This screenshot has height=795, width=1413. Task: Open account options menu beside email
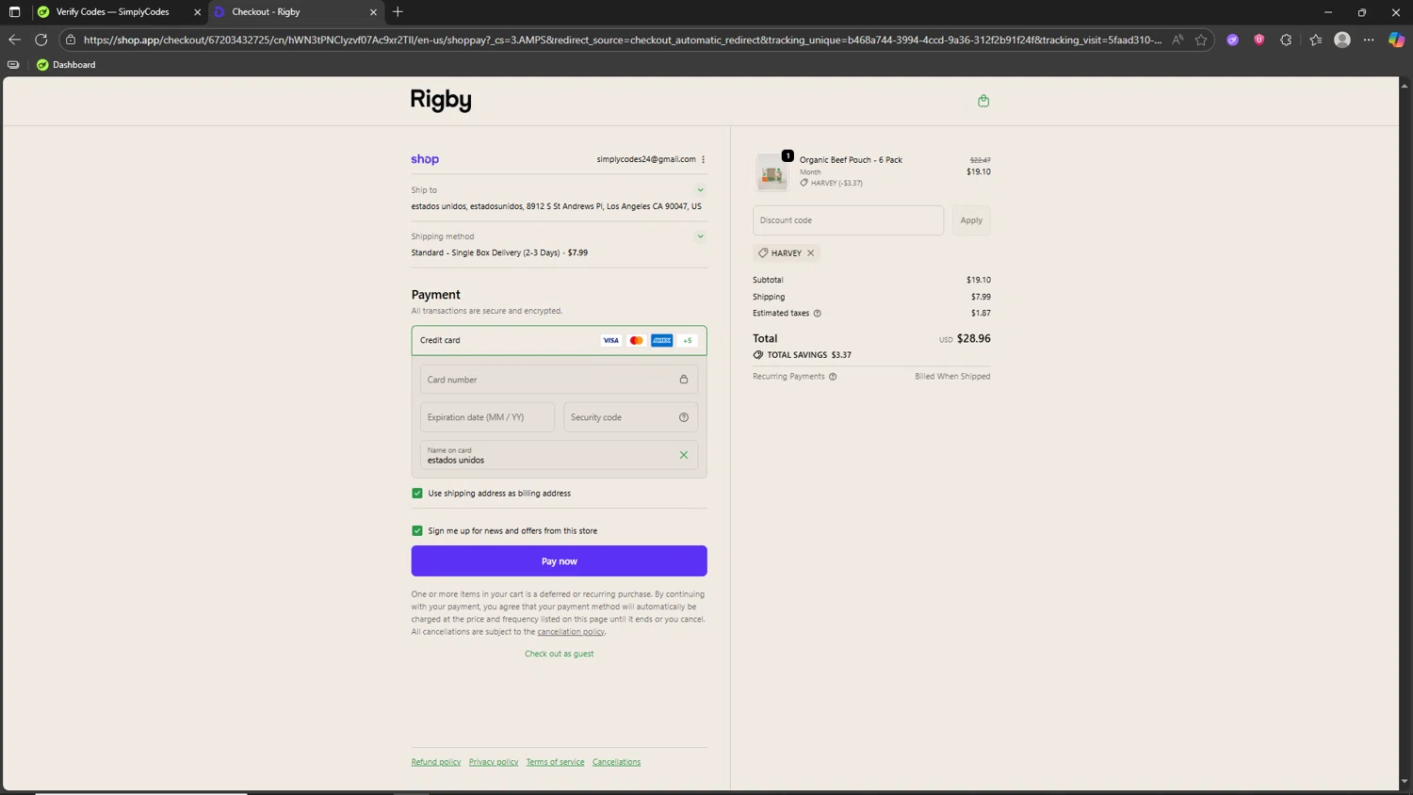pyautogui.click(x=703, y=159)
